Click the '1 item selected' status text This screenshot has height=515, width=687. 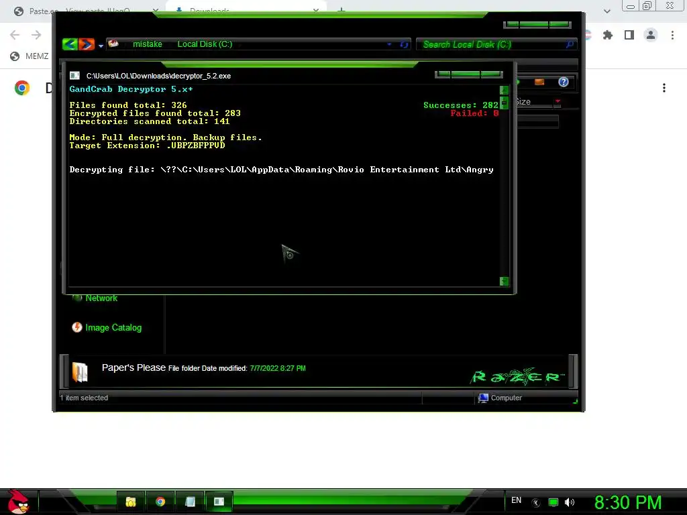point(84,398)
